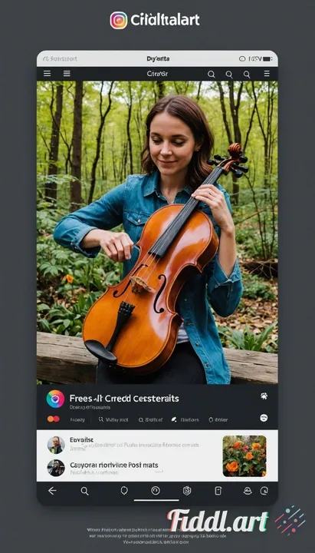The height and width of the screenshot is (553, 315).
Task: Click the red and orange circles icon
Action: [x=54, y=419]
